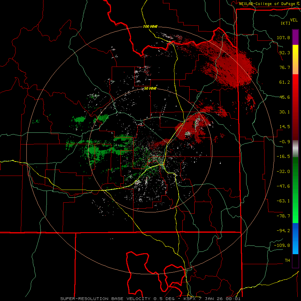Select the 76.7 scale value
The image size is (301, 301).
pyautogui.click(x=285, y=67)
